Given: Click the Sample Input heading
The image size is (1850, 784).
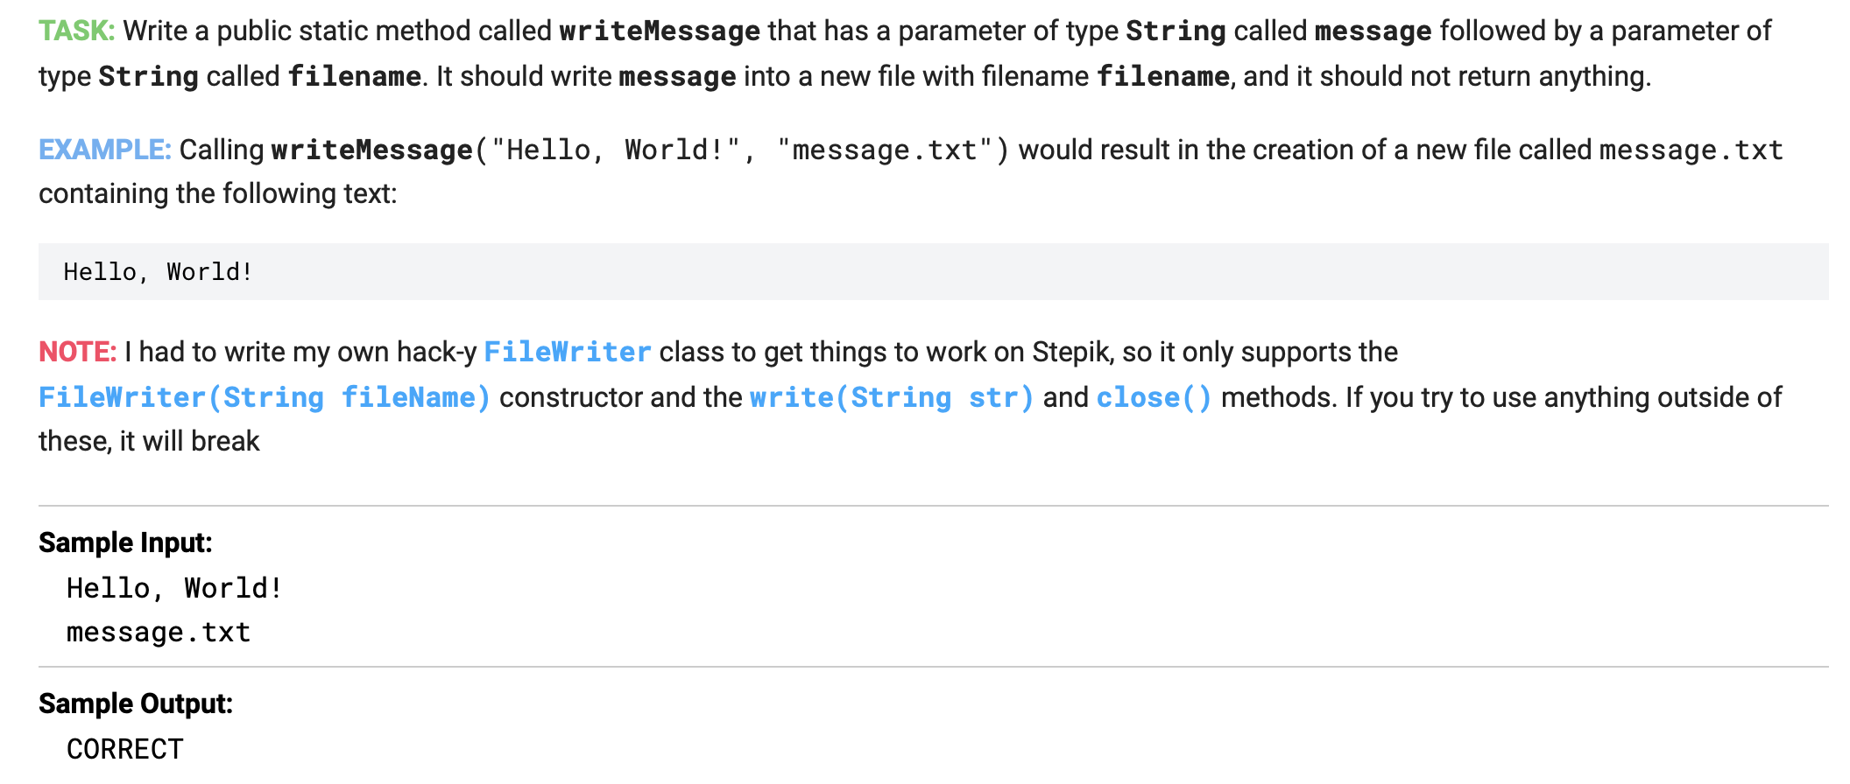Looking at the screenshot, I should point(125,542).
